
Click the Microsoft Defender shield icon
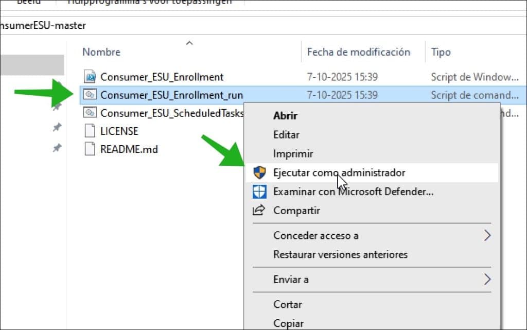[x=260, y=192]
